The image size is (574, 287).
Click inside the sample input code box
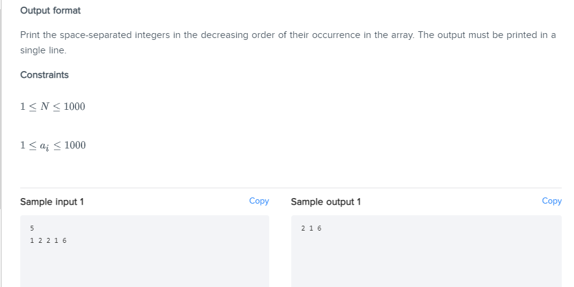click(145, 251)
